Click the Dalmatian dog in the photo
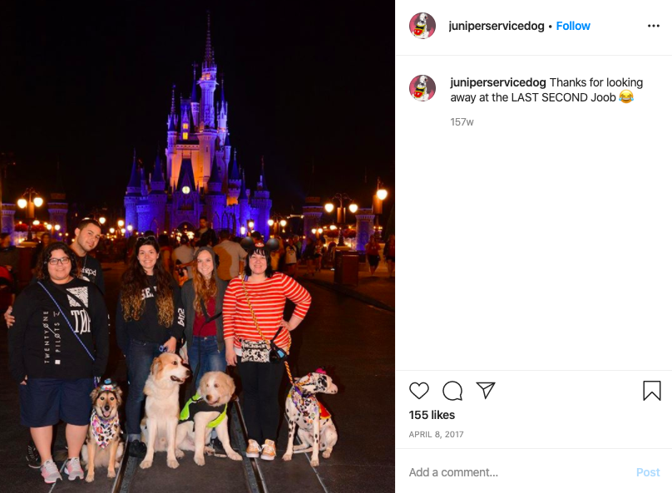The width and height of the screenshot is (672, 493). (309, 416)
